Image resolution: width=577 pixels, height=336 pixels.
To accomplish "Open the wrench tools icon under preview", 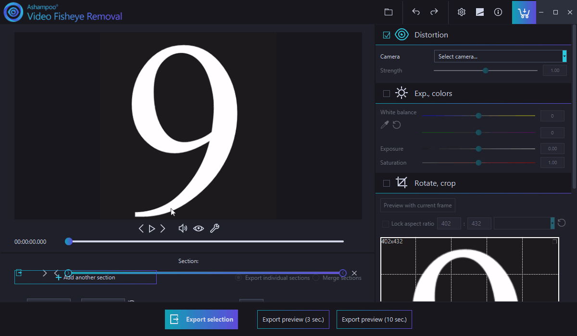I will (x=214, y=228).
